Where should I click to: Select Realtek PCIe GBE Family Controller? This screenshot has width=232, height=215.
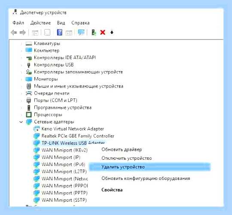tap(78, 136)
